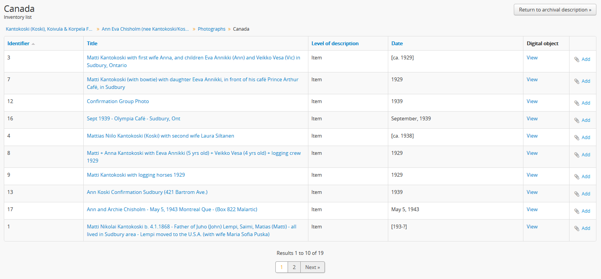Screen dimensions: 601x279
Task: View digital object for Prince Arthur Café photo
Action: [532, 79]
